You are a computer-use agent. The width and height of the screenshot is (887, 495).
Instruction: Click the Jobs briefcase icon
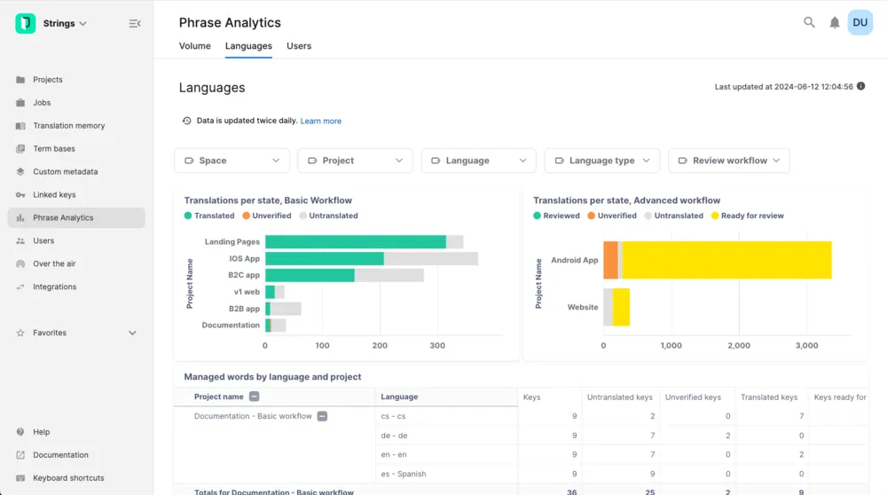point(20,102)
